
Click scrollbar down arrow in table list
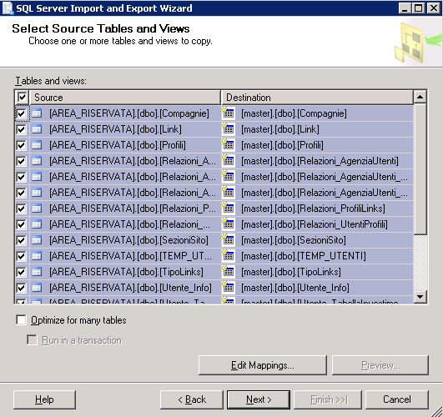tap(420, 297)
